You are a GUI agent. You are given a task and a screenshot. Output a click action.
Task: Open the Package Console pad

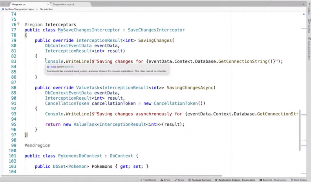(x=200, y=180)
